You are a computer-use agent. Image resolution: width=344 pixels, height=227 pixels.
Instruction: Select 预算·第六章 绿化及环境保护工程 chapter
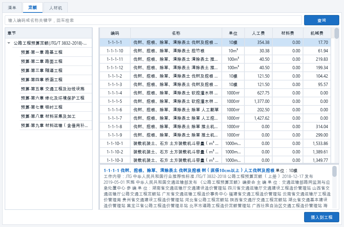point(53,98)
